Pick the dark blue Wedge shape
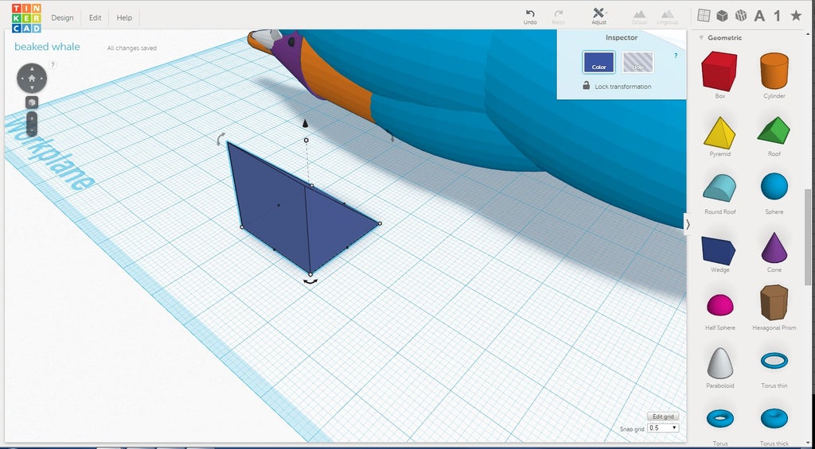 (x=719, y=250)
